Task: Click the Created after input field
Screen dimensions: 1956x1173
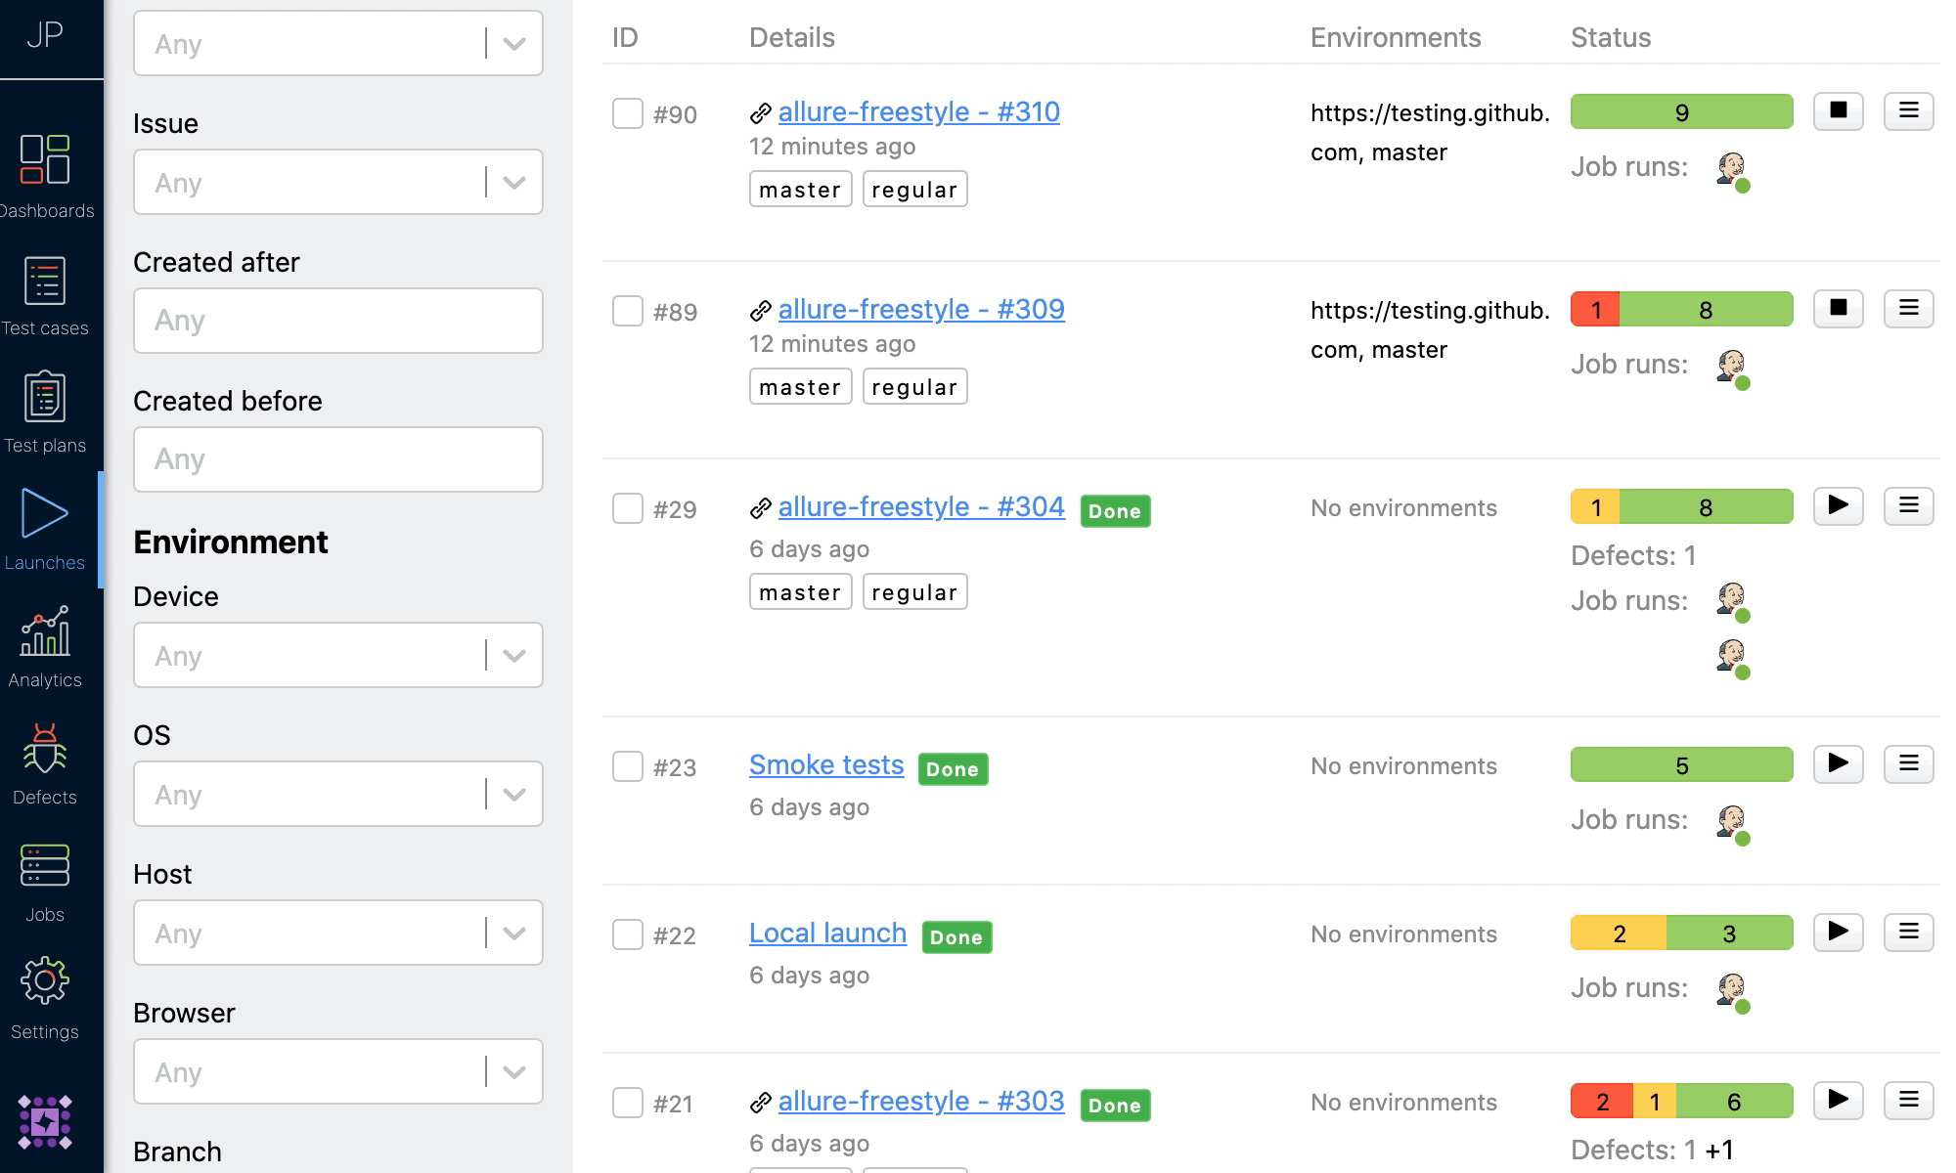Action: tap(336, 319)
